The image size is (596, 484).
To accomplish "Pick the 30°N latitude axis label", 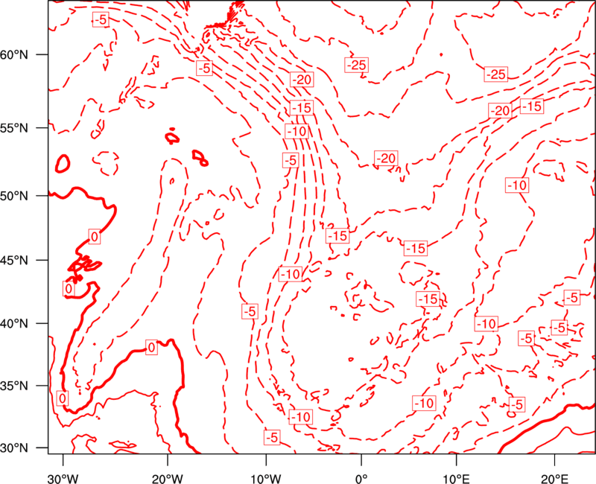I will pyautogui.click(x=14, y=448).
